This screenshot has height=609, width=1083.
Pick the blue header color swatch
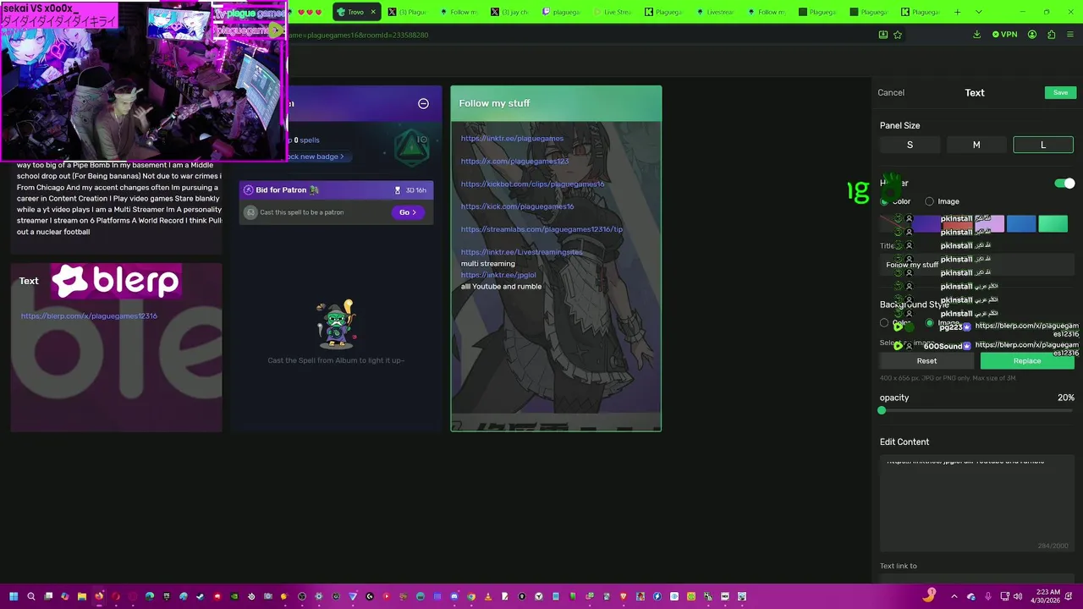click(x=1021, y=223)
